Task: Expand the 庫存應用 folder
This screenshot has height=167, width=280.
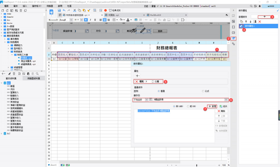Action: (5, 39)
